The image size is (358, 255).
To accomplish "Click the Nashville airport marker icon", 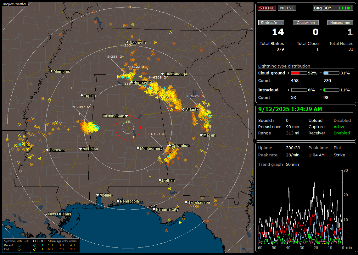I will [x=127, y=42].
